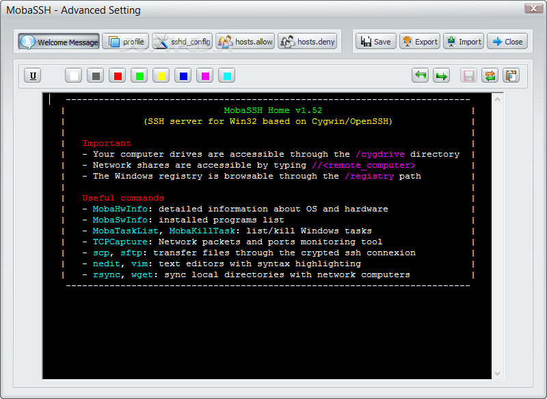
Task: Click the 'MobaHwInfo' command text
Action: (120, 209)
